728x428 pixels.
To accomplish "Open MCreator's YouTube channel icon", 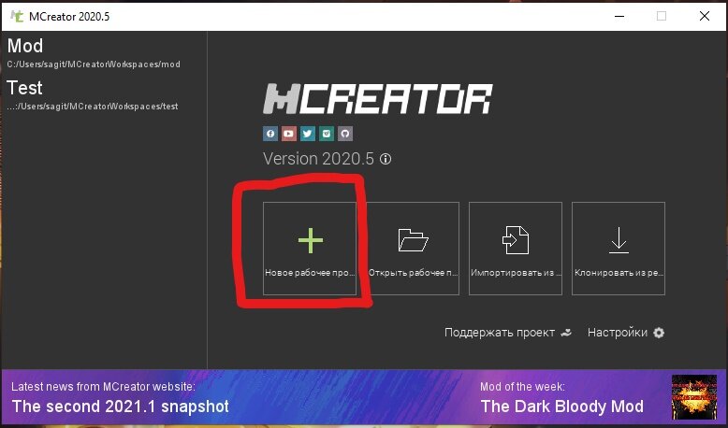I will (x=289, y=134).
